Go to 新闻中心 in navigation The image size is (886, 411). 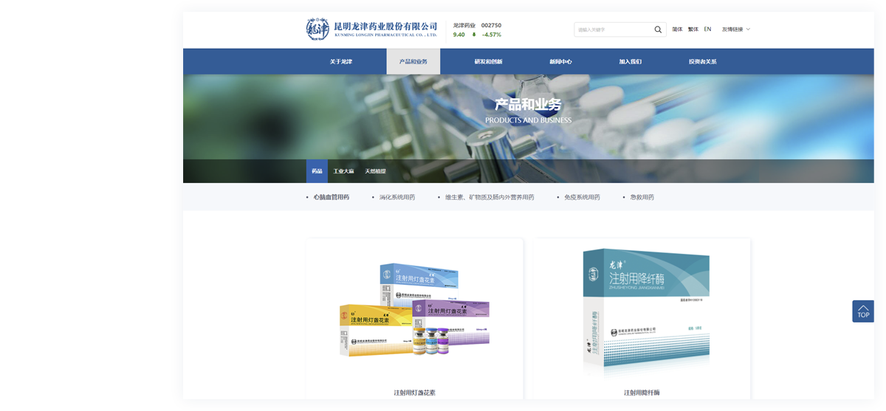[x=560, y=62]
